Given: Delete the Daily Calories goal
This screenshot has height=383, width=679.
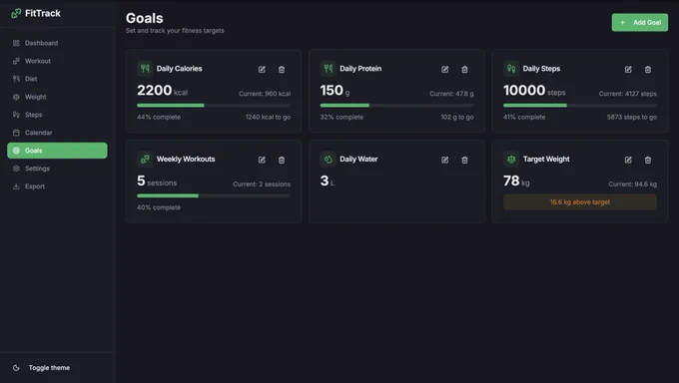Looking at the screenshot, I should [x=282, y=69].
